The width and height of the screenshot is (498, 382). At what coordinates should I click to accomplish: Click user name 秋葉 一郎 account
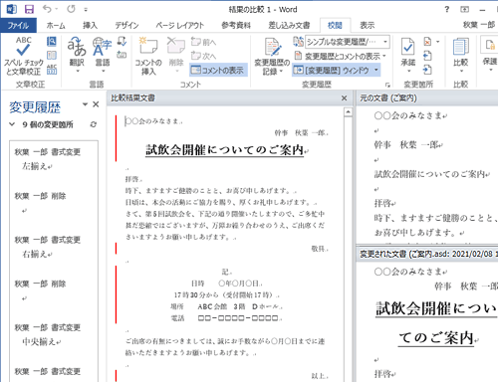[x=478, y=25]
